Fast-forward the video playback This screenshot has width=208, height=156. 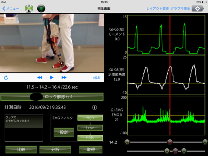64,77
